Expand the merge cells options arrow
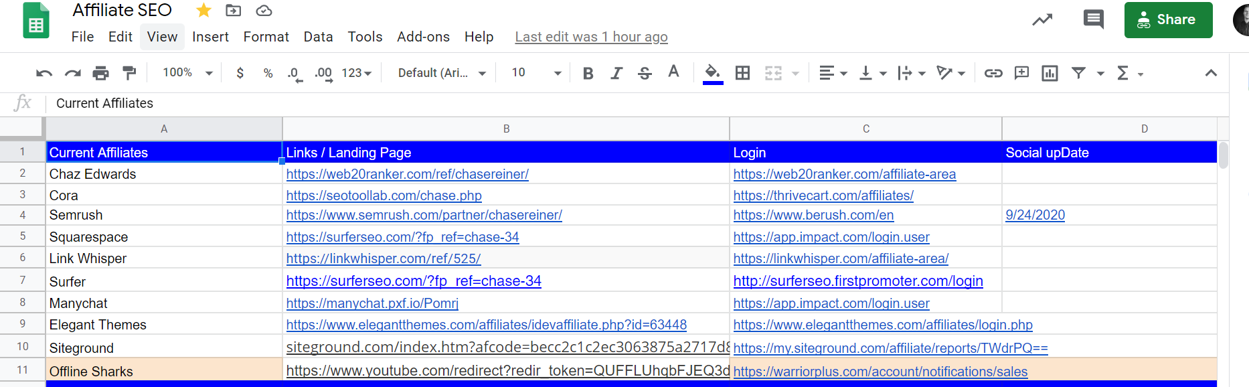The height and width of the screenshot is (387, 1249). (795, 74)
